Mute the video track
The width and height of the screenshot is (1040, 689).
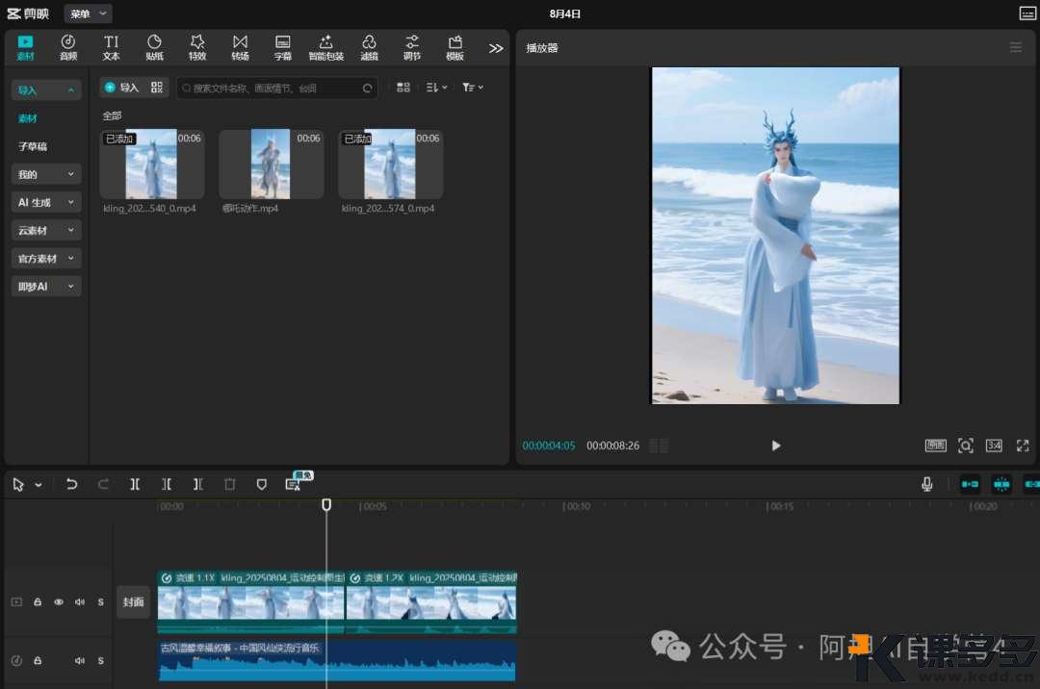[x=80, y=602]
